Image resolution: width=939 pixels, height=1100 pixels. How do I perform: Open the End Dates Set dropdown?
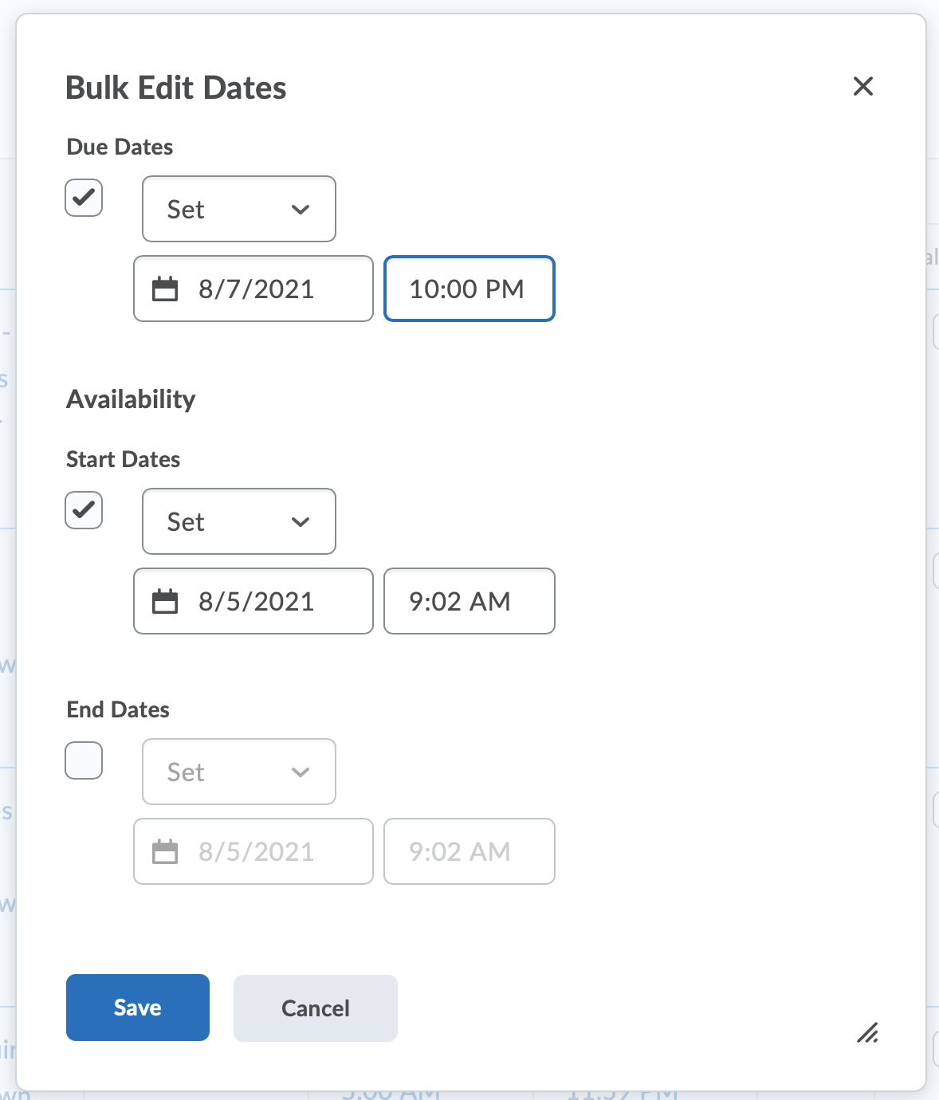(238, 772)
